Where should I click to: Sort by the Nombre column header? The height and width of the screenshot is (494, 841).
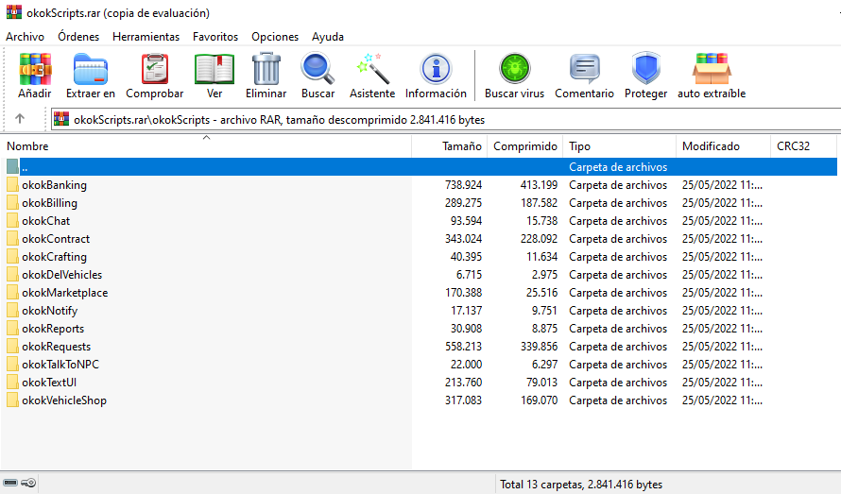[206, 145]
